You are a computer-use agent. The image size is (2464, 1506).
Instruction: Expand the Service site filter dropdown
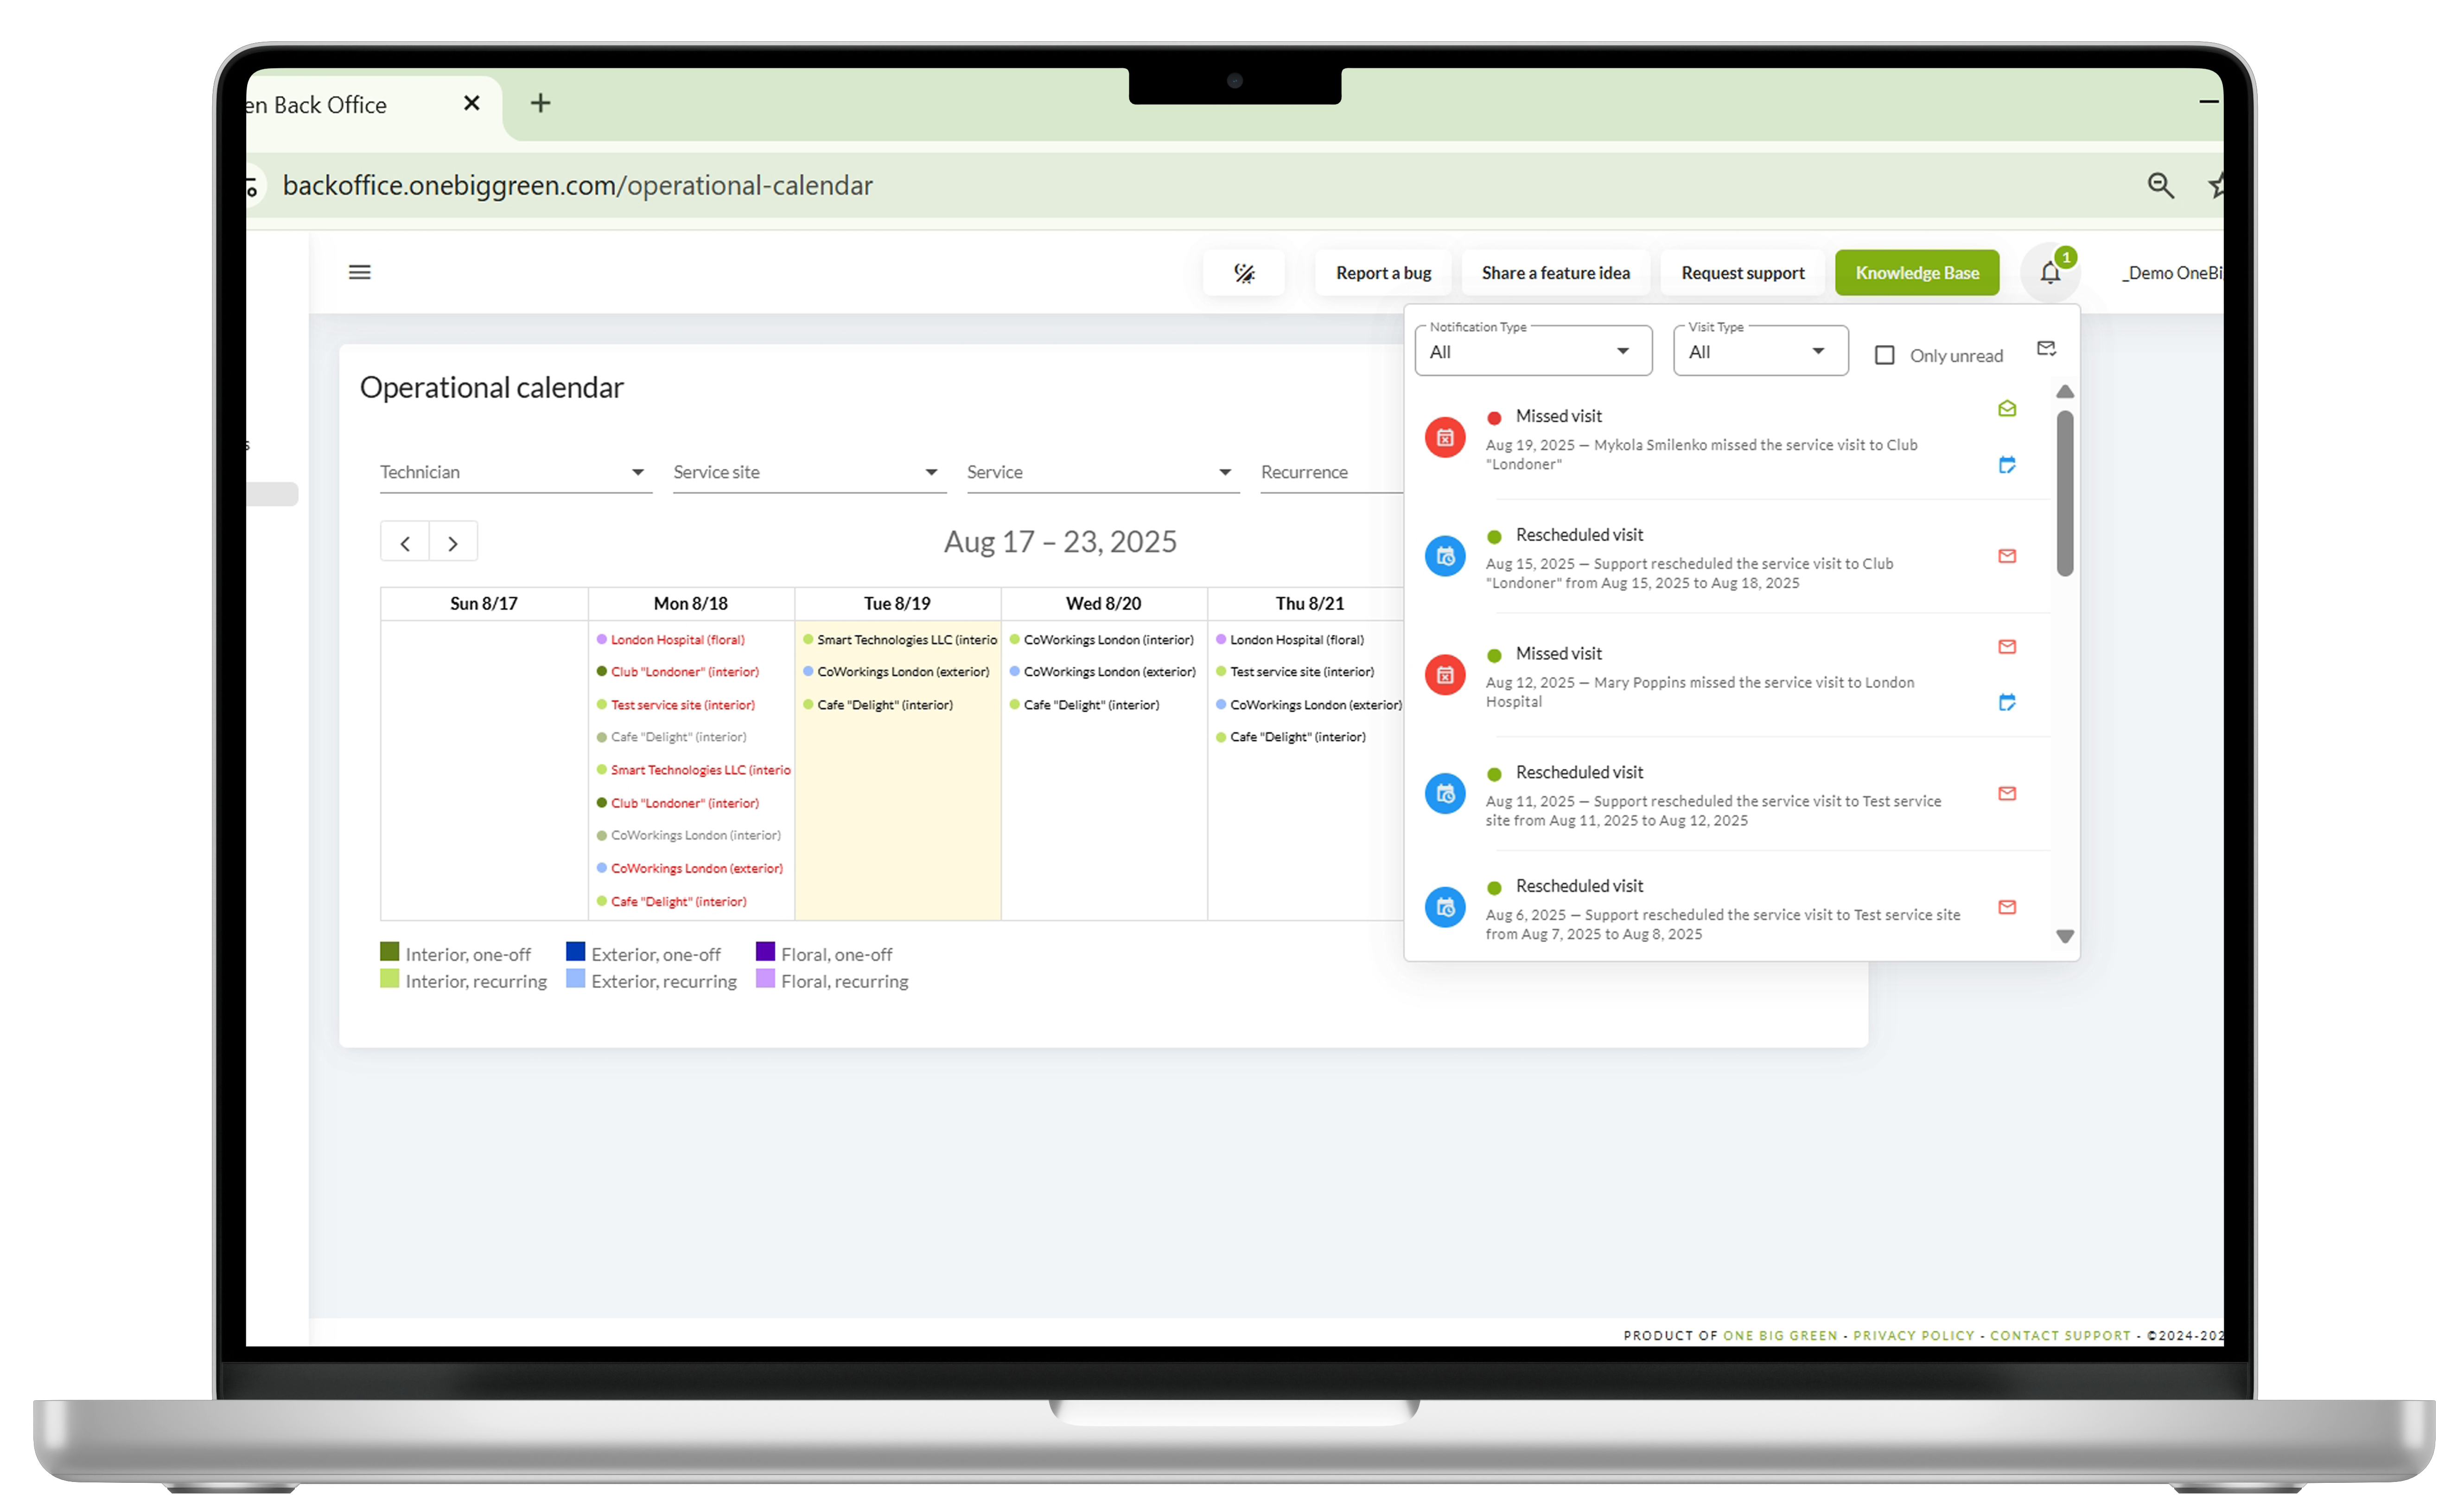(809, 472)
